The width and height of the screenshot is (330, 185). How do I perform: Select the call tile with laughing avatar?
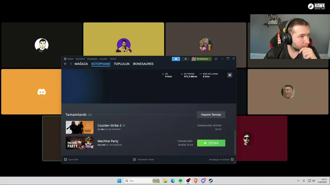(288, 92)
